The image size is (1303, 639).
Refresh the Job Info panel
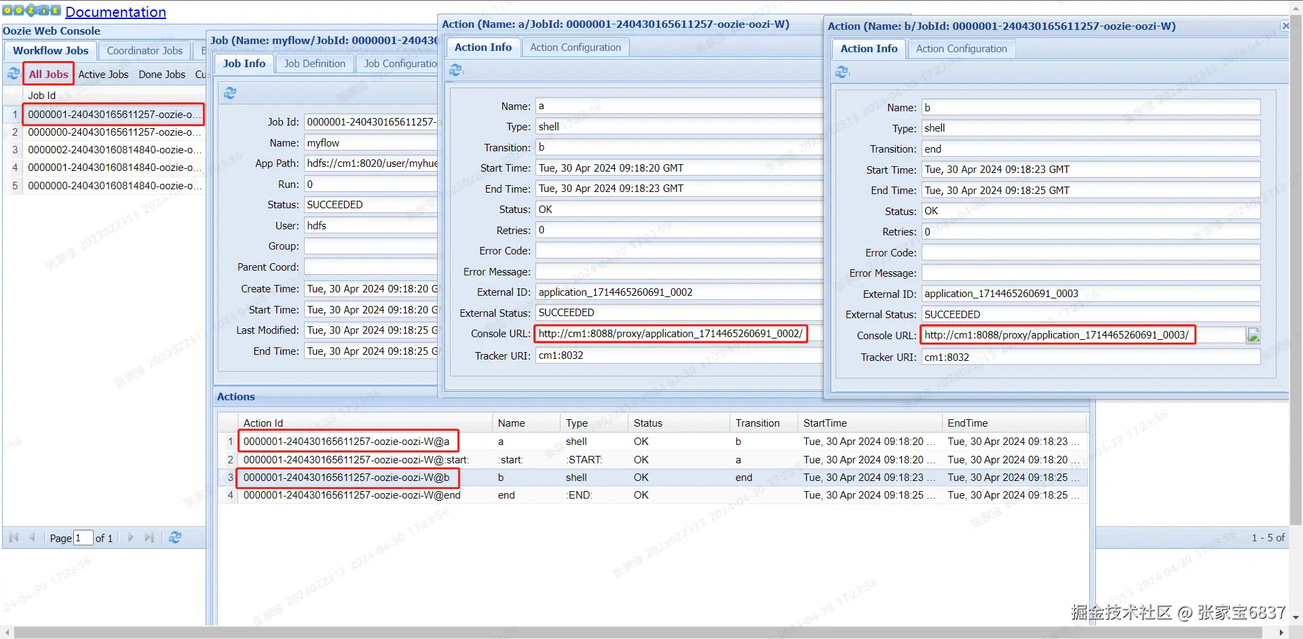coord(230,93)
